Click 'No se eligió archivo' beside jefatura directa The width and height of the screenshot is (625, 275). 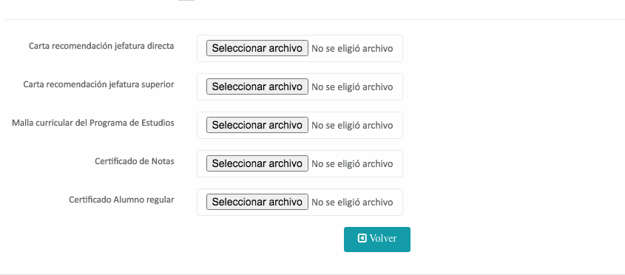352,49
